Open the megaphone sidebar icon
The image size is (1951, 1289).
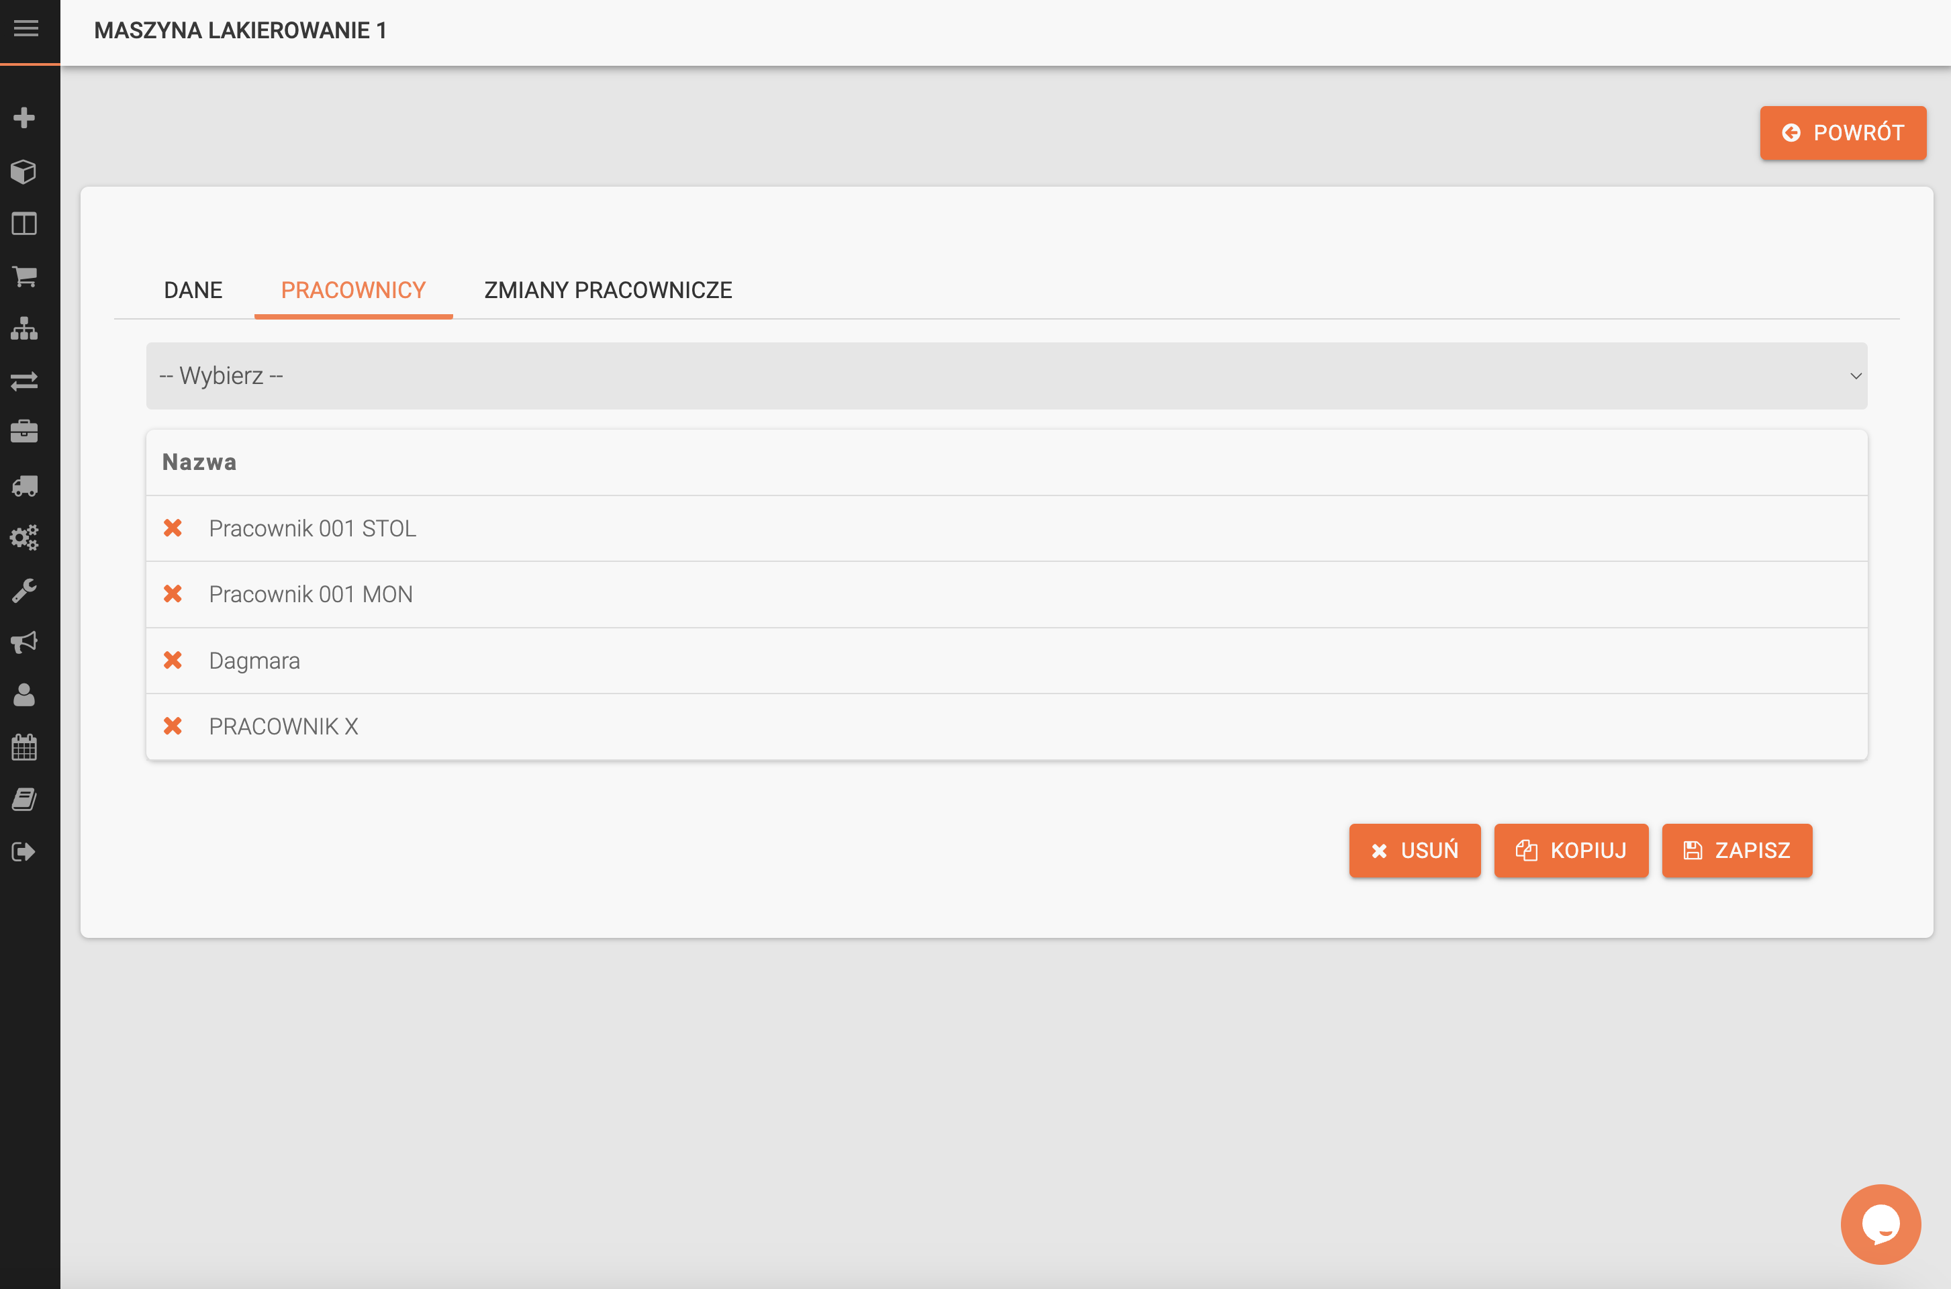(x=25, y=642)
